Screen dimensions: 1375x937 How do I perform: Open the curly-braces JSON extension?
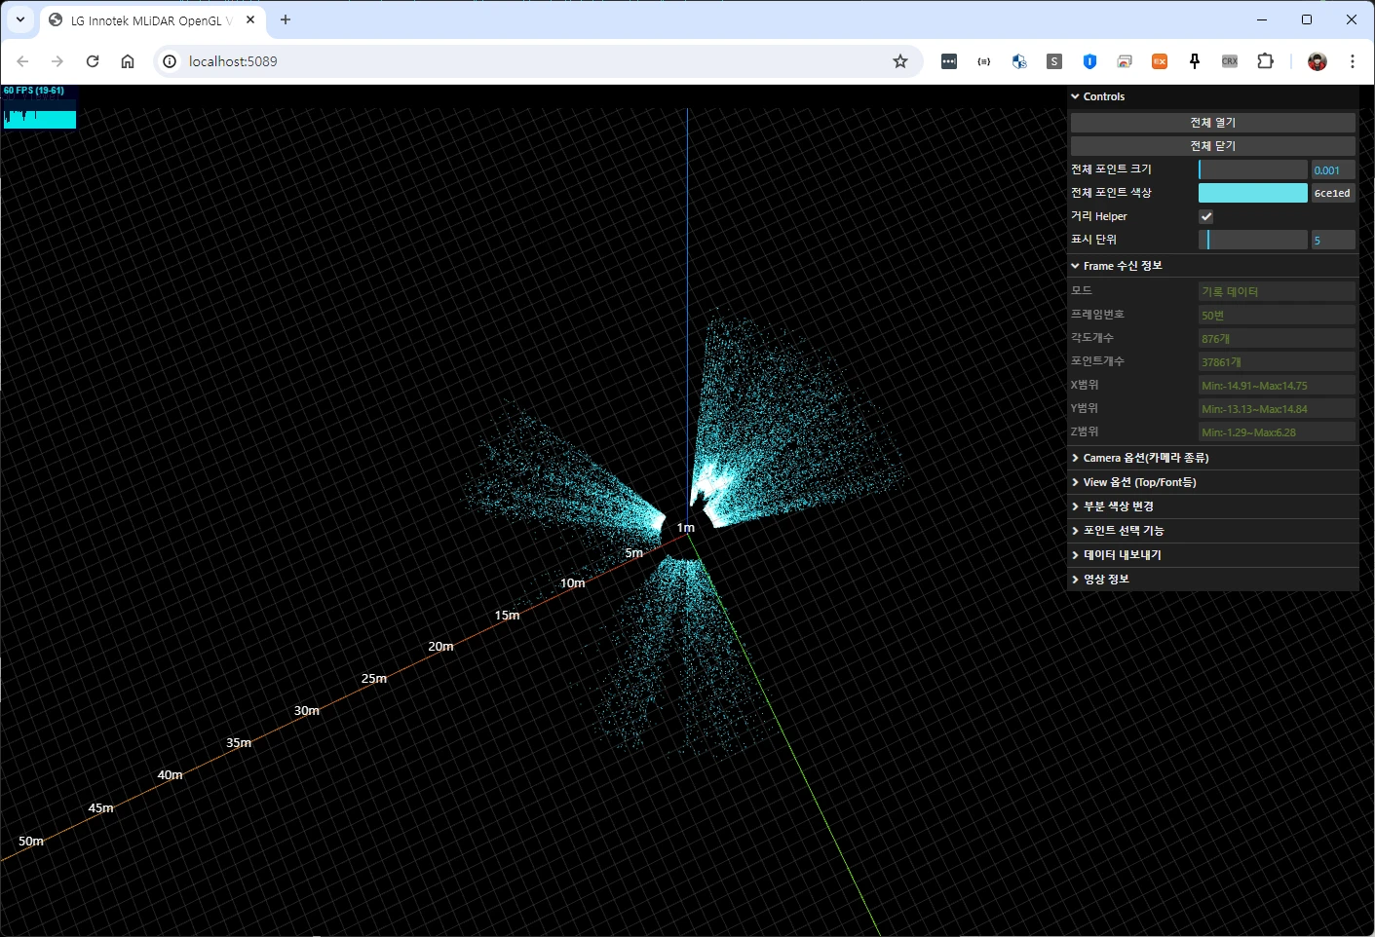[x=984, y=61]
